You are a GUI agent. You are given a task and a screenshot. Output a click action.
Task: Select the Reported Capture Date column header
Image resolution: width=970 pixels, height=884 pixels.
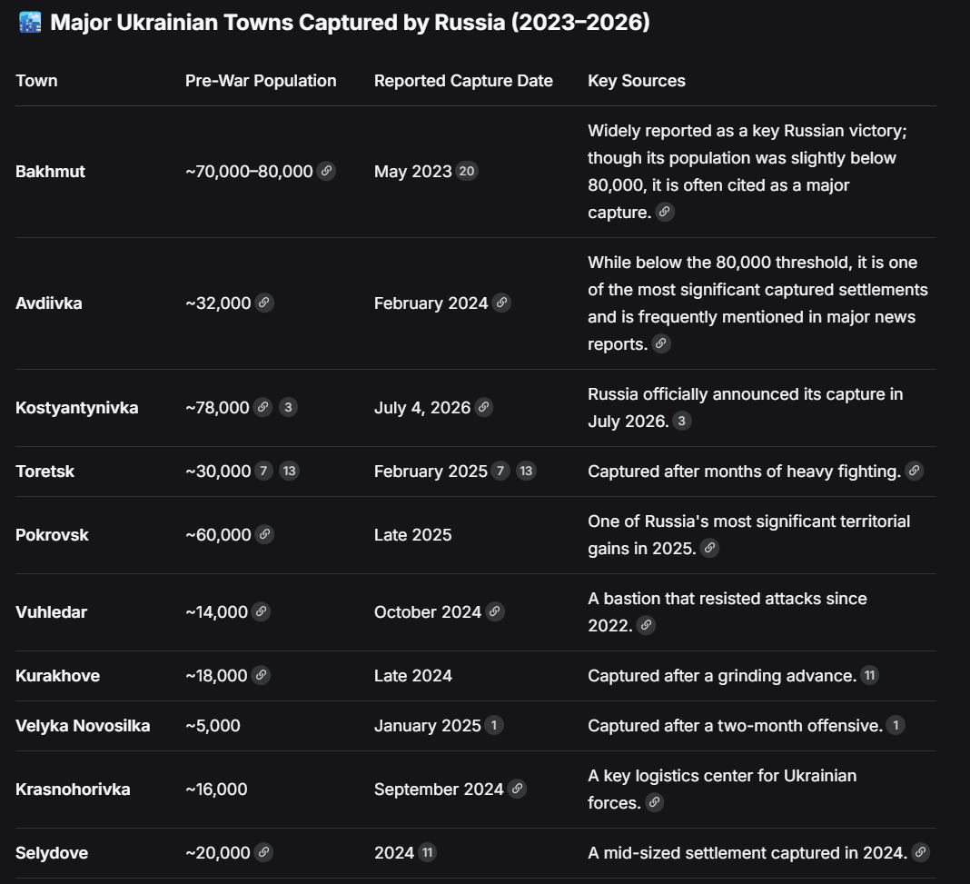[463, 81]
